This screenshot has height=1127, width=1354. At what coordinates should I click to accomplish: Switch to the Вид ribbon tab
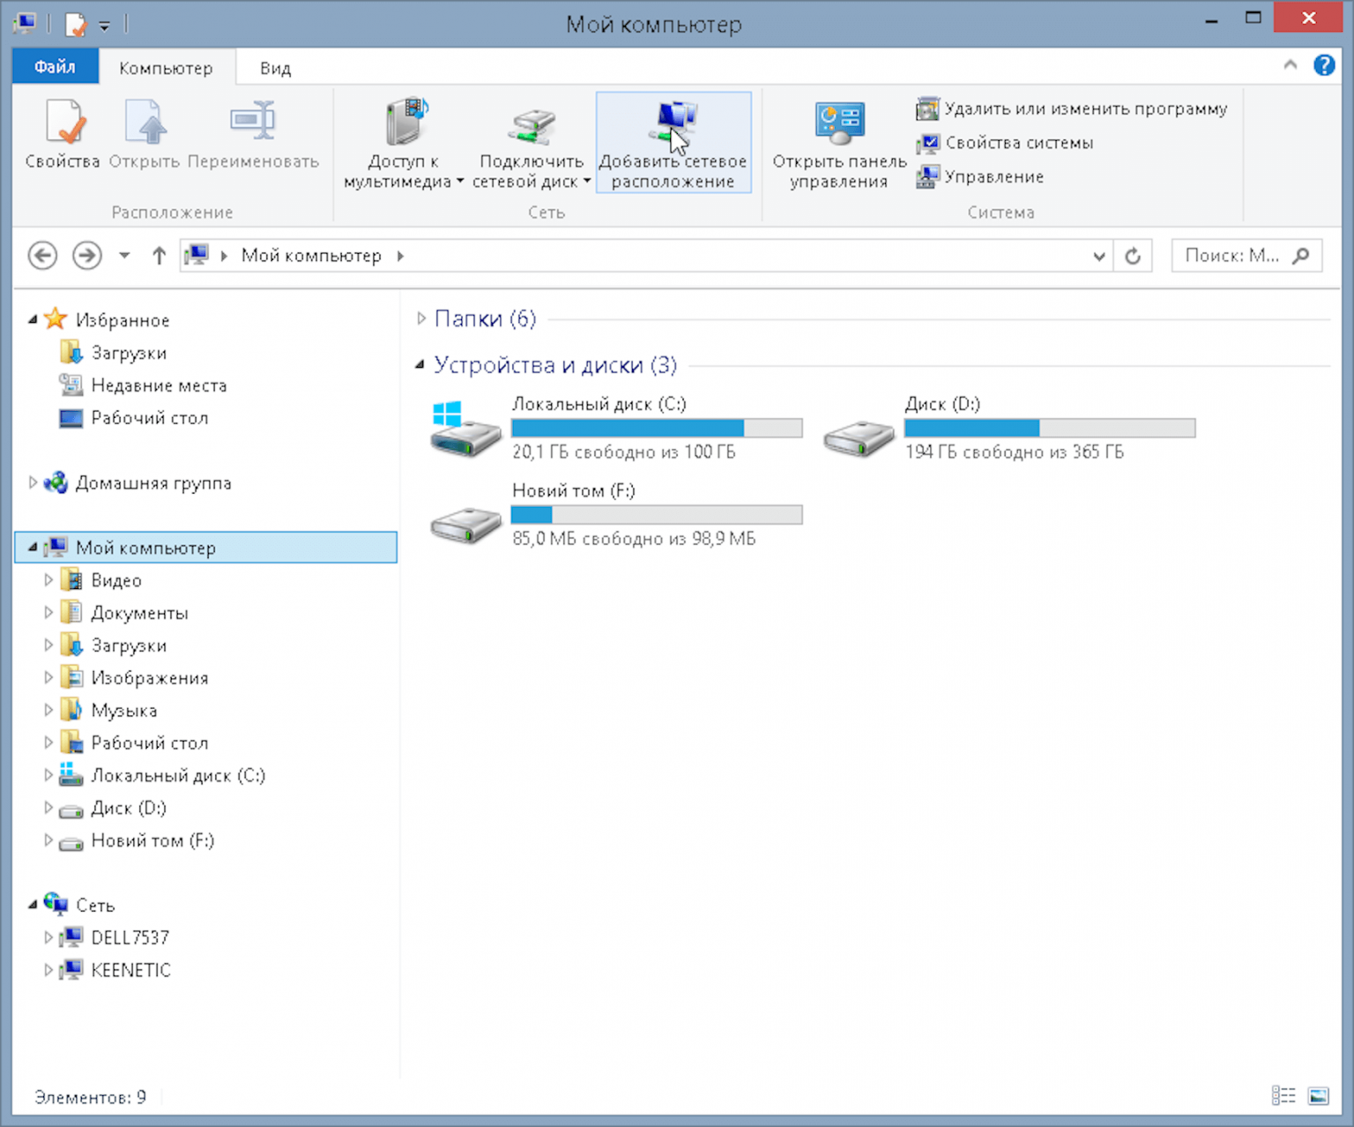pos(275,68)
